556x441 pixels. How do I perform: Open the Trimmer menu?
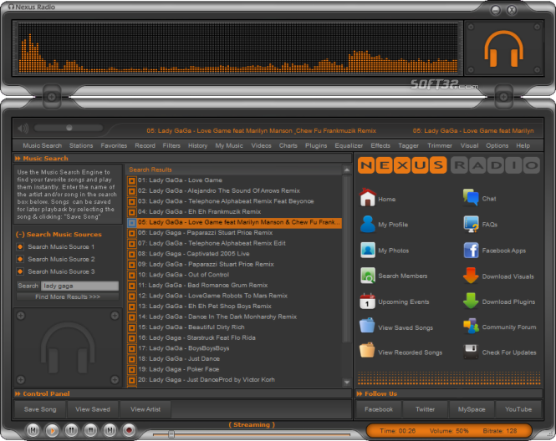[x=440, y=145]
